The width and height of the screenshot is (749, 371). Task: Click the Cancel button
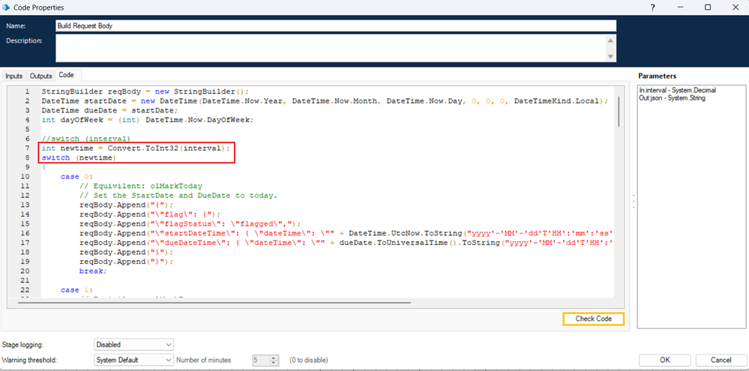click(x=721, y=360)
